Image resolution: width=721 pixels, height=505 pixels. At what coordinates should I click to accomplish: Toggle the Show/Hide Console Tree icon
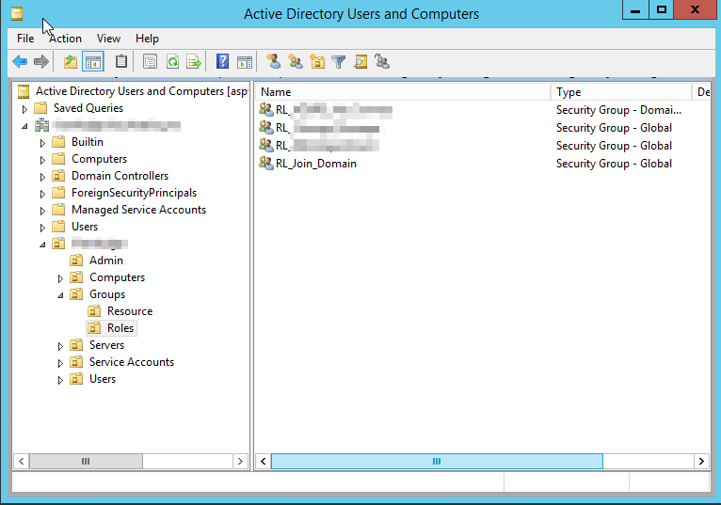[93, 62]
